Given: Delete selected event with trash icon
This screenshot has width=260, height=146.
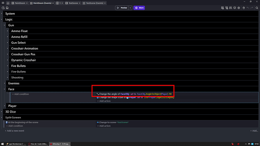Looking at the screenshot, I should pos(244,8).
